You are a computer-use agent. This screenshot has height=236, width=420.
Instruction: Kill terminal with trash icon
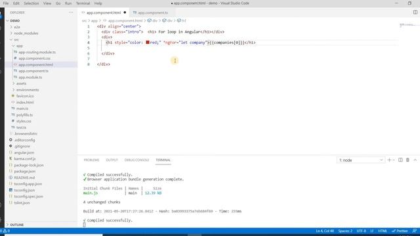pyautogui.click(x=408, y=160)
